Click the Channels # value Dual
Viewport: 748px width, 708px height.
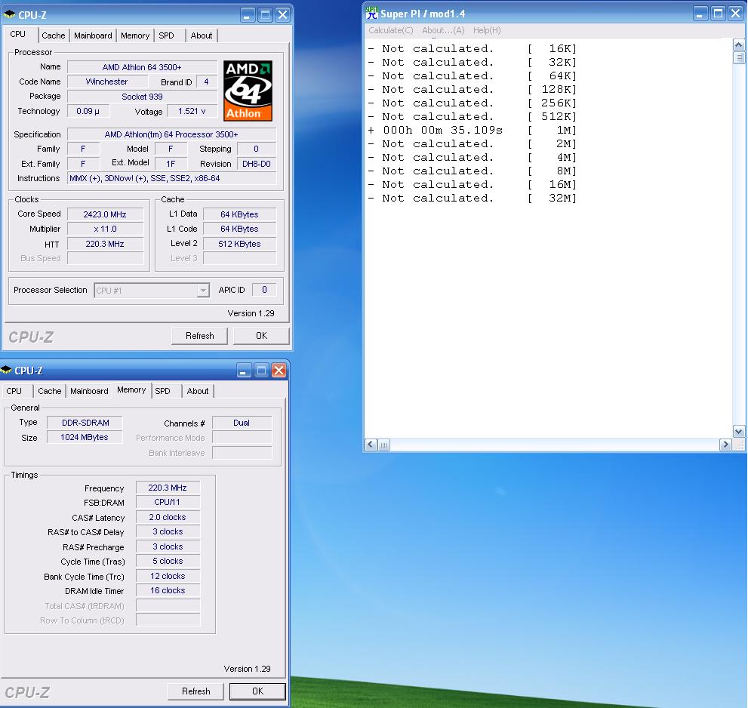(242, 423)
